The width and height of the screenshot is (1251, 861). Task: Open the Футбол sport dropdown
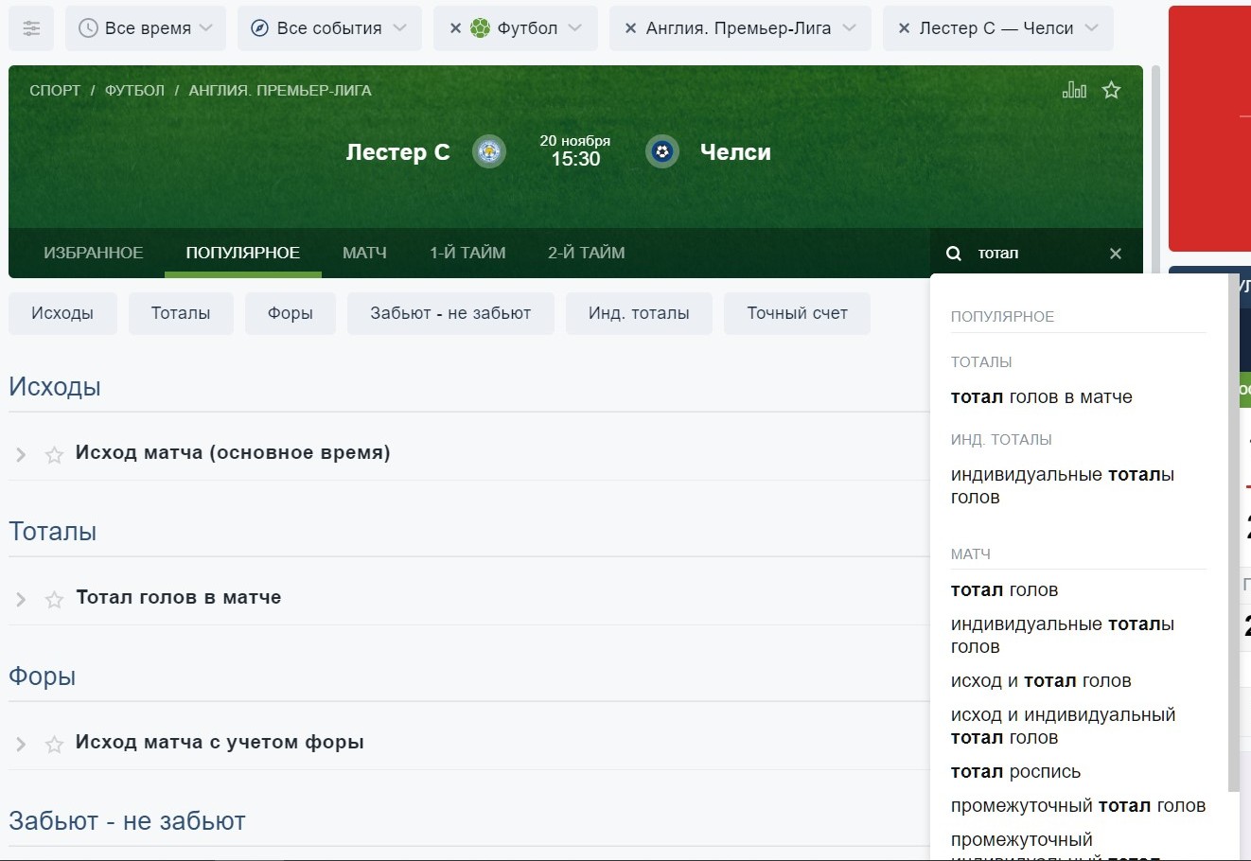[516, 28]
